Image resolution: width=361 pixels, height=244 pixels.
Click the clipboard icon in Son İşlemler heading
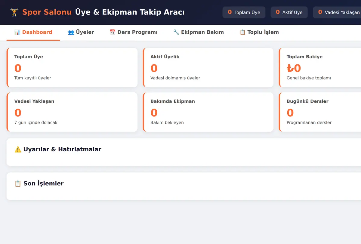[18, 184]
